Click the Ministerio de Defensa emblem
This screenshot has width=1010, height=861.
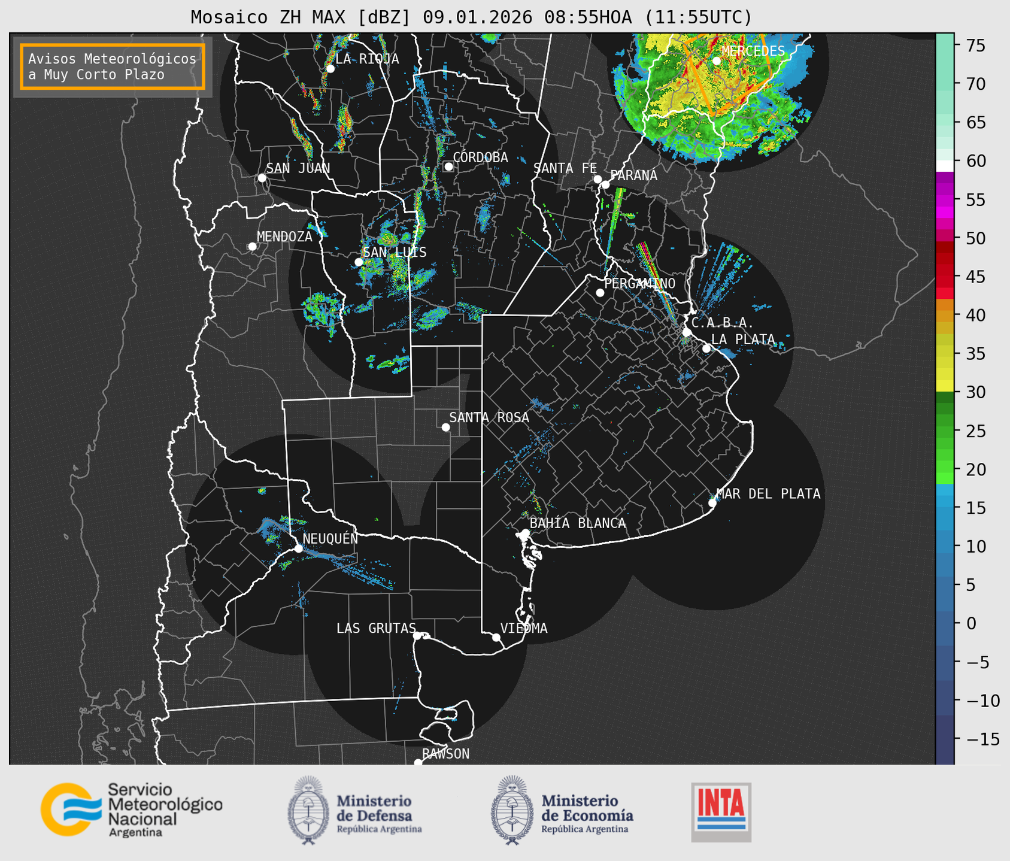308,810
